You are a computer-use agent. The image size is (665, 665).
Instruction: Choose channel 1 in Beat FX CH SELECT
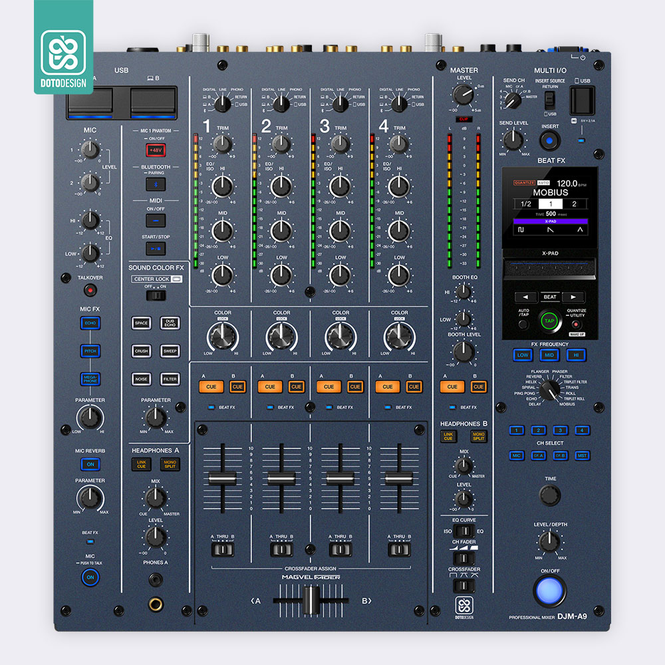517,430
